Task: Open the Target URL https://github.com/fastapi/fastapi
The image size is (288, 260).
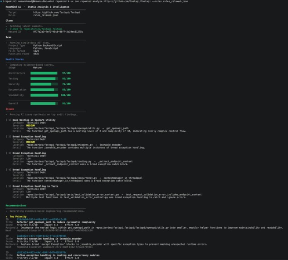Action: click(57, 12)
